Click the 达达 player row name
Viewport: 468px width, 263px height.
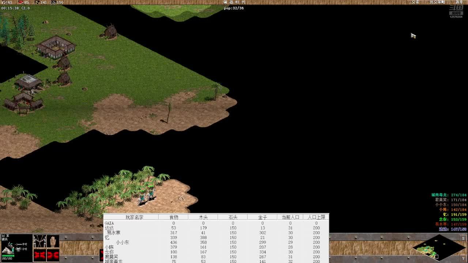coord(109,228)
